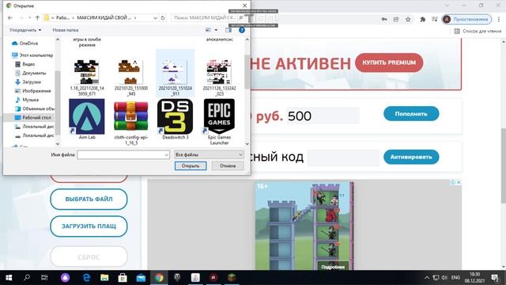This screenshot has height=285, width=506.
Task: Click КУПИТЬ PREMIUM button
Action: pyautogui.click(x=389, y=63)
